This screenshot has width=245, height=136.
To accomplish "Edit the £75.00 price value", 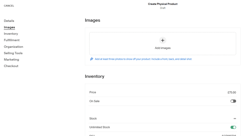I will point(232,93).
